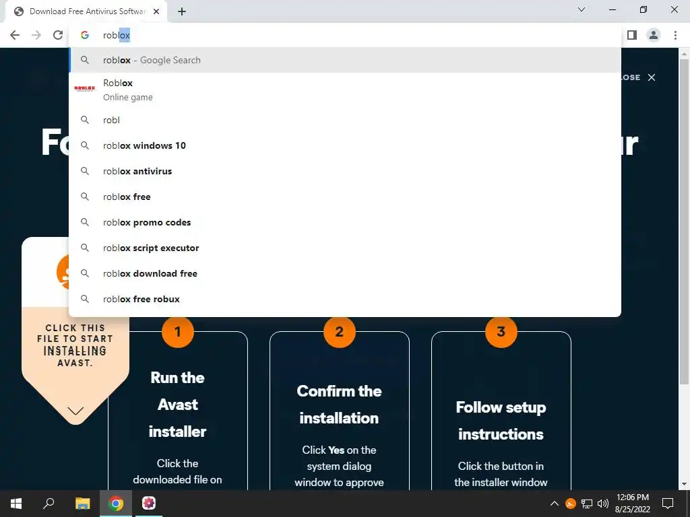Screen dimensions: 690x517
Task: Click the orange Avast tray icon
Action: pyautogui.click(x=570, y=504)
